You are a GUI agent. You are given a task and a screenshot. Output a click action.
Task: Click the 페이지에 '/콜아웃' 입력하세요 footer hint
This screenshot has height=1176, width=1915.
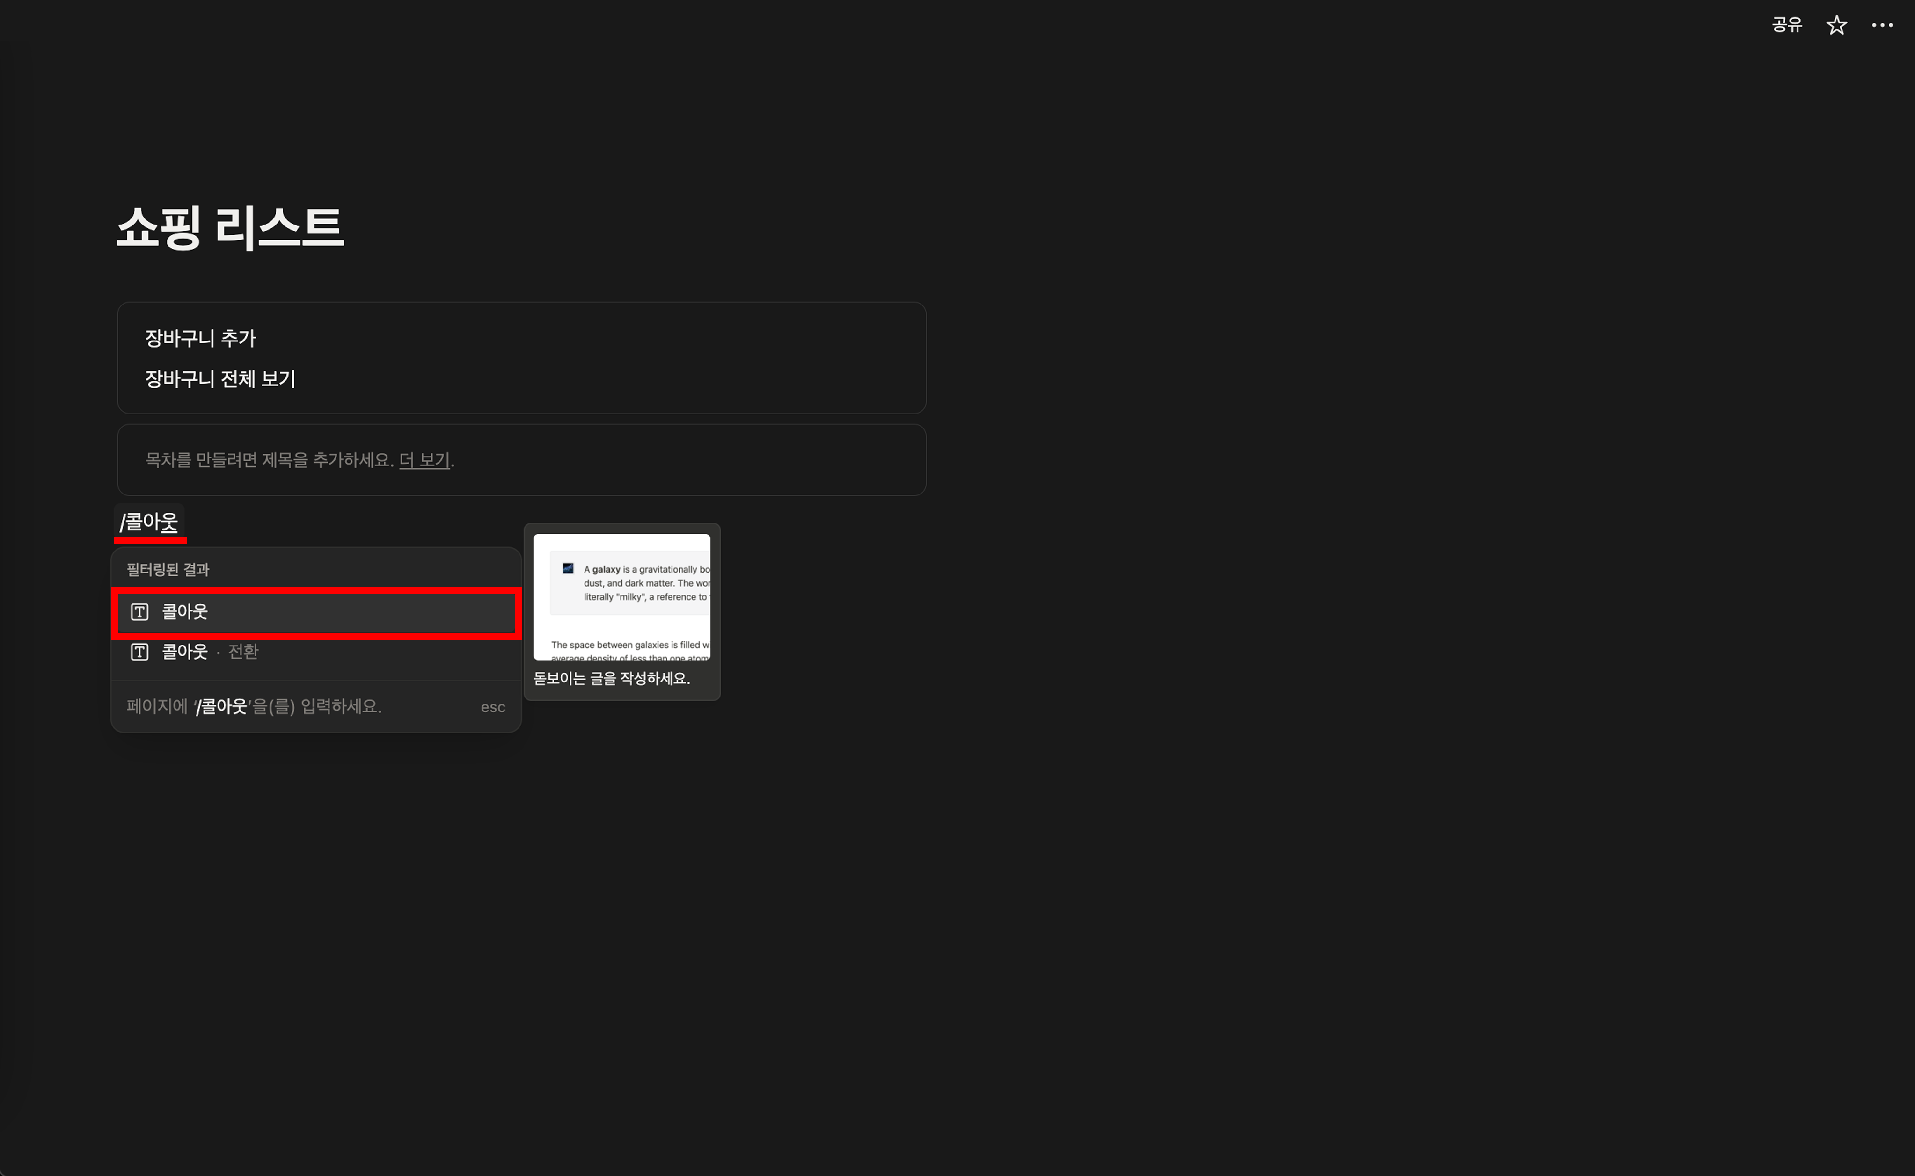(254, 706)
